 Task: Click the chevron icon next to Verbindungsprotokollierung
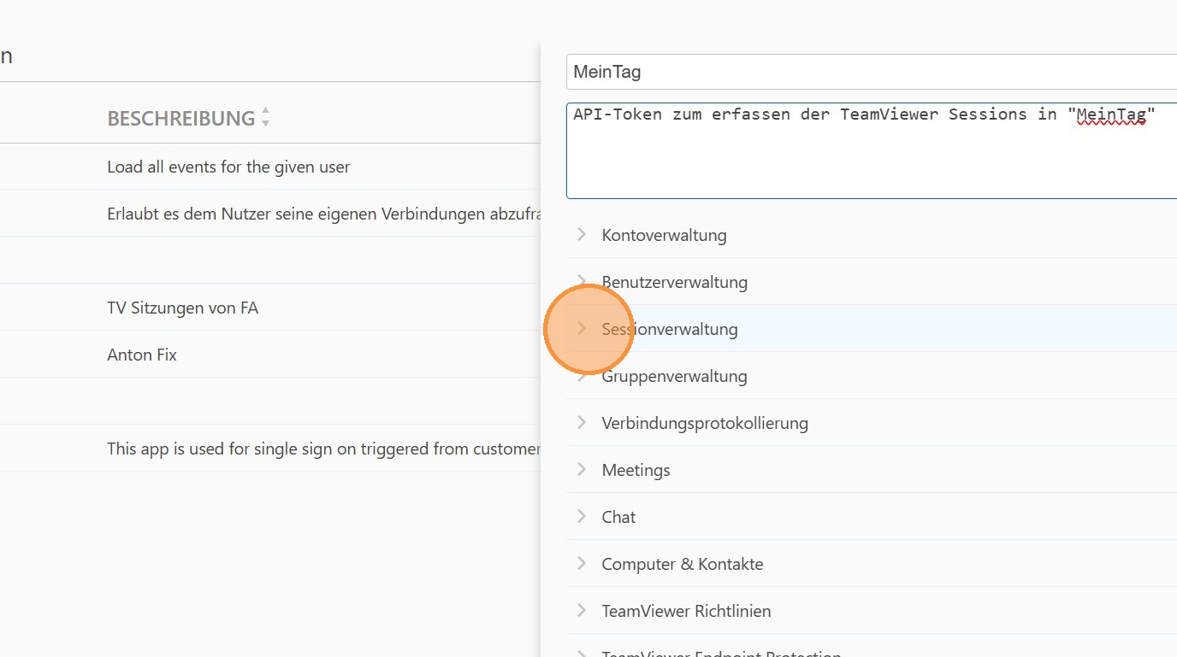[582, 422]
